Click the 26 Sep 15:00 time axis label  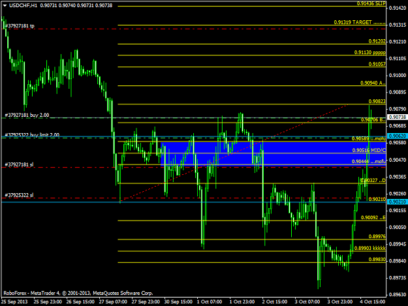pyautogui.click(x=80, y=302)
